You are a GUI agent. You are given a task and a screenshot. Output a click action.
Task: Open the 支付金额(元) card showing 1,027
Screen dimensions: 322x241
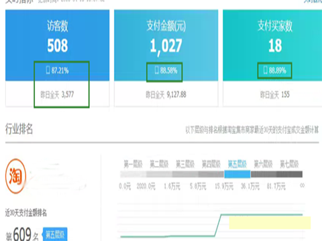click(x=166, y=58)
